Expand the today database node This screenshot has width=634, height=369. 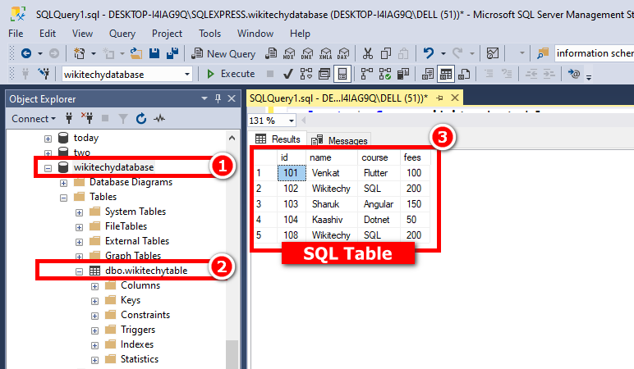[48, 139]
